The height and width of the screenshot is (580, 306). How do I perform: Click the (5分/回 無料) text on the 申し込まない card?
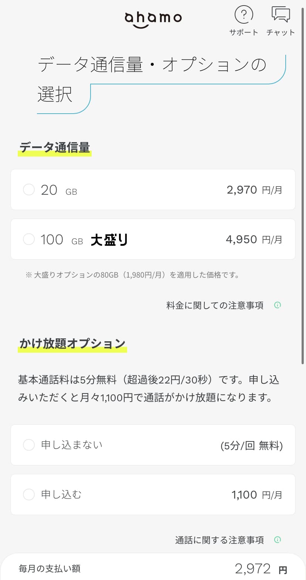tap(251, 446)
